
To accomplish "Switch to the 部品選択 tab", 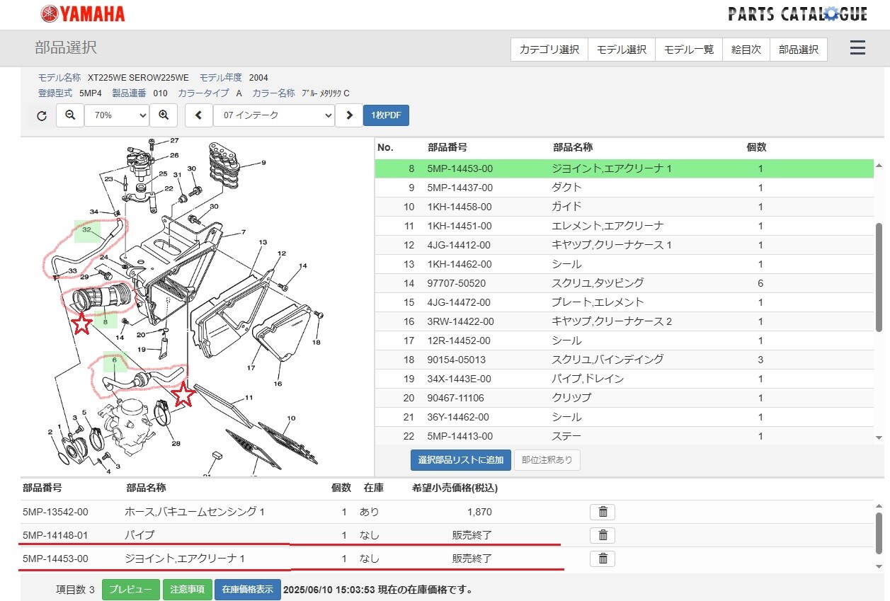I will [799, 50].
